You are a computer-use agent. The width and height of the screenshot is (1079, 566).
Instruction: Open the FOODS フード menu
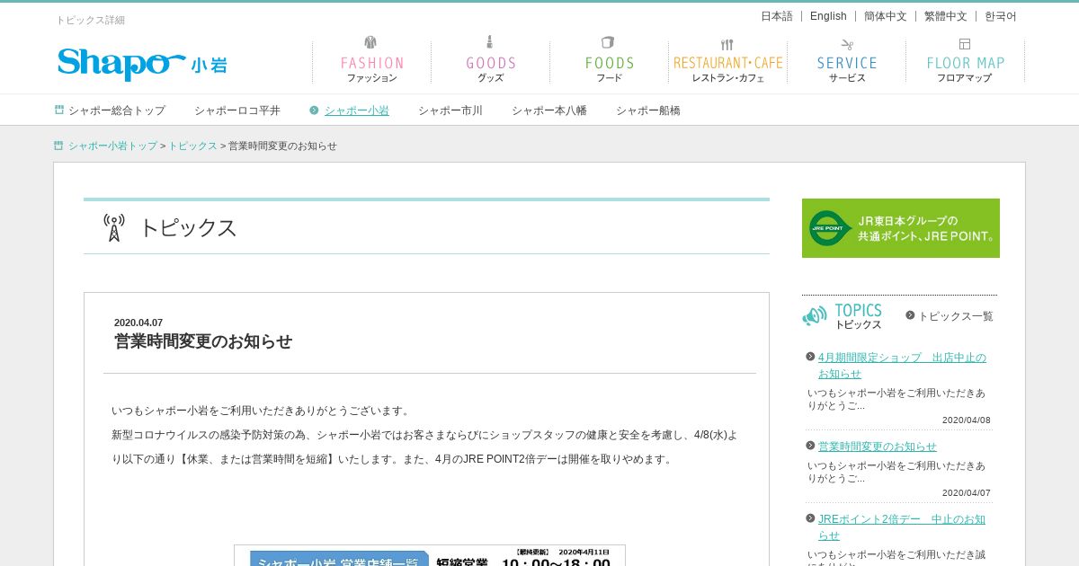pos(610,62)
